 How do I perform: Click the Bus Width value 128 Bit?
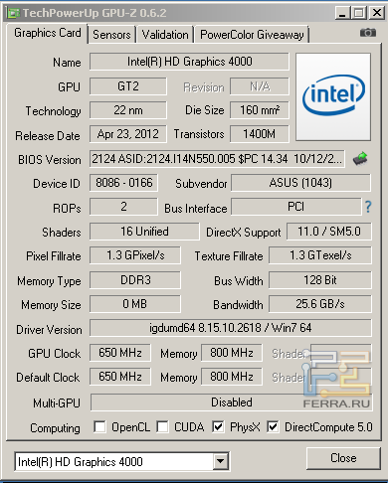(320, 280)
